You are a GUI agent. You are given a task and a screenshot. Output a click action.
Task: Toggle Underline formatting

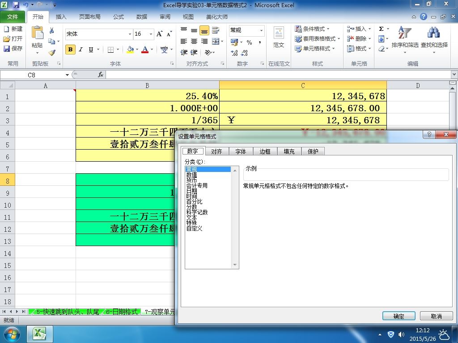91,50
